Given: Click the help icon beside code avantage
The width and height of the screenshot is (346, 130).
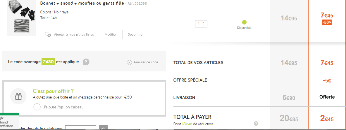Looking at the screenshot, I should 86,62.
